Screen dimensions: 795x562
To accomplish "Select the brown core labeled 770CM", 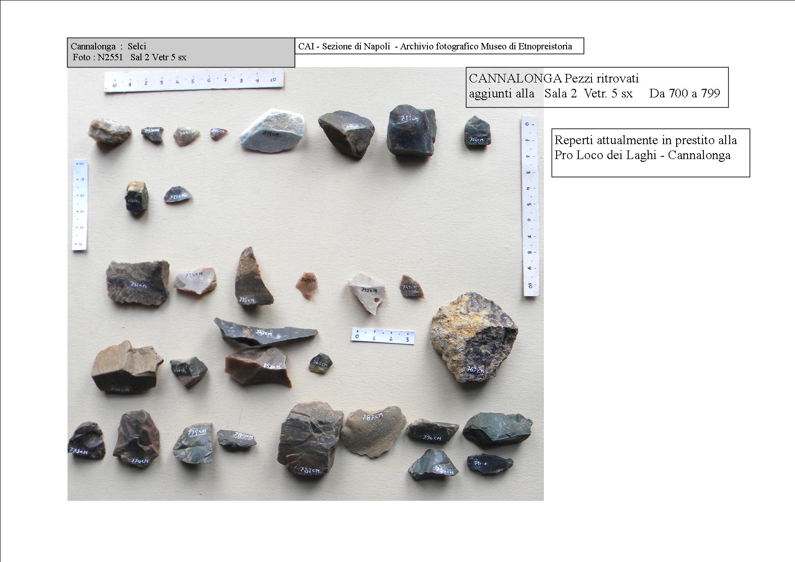I will coord(136,439).
